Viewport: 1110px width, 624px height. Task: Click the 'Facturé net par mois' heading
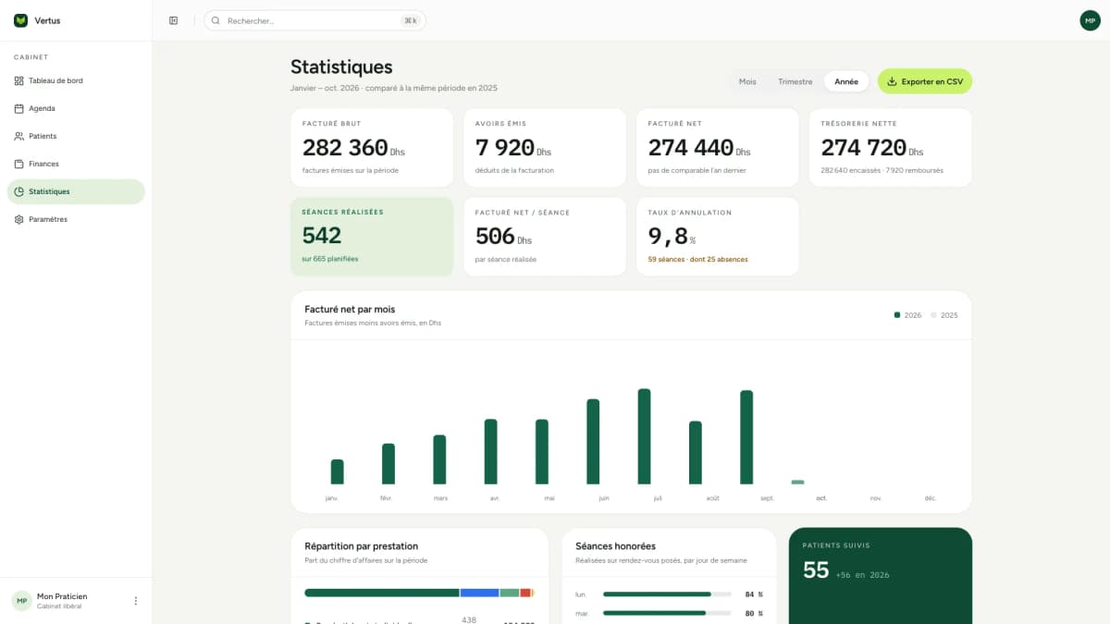tap(350, 309)
